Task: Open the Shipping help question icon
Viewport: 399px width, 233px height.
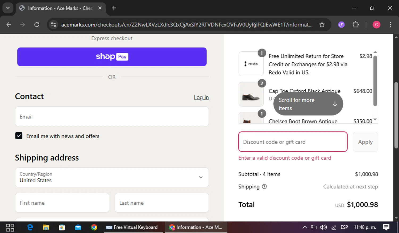Action: [x=264, y=186]
